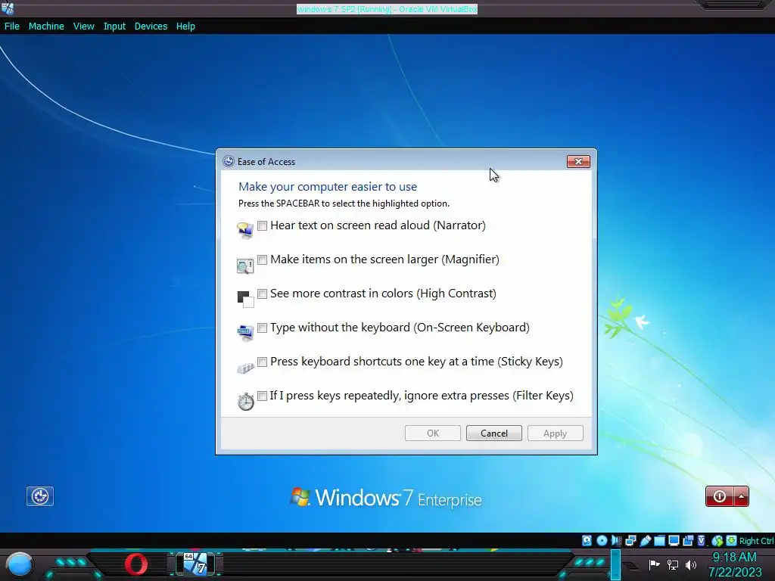
Task: Open the Devices menu
Action: pyautogui.click(x=151, y=26)
